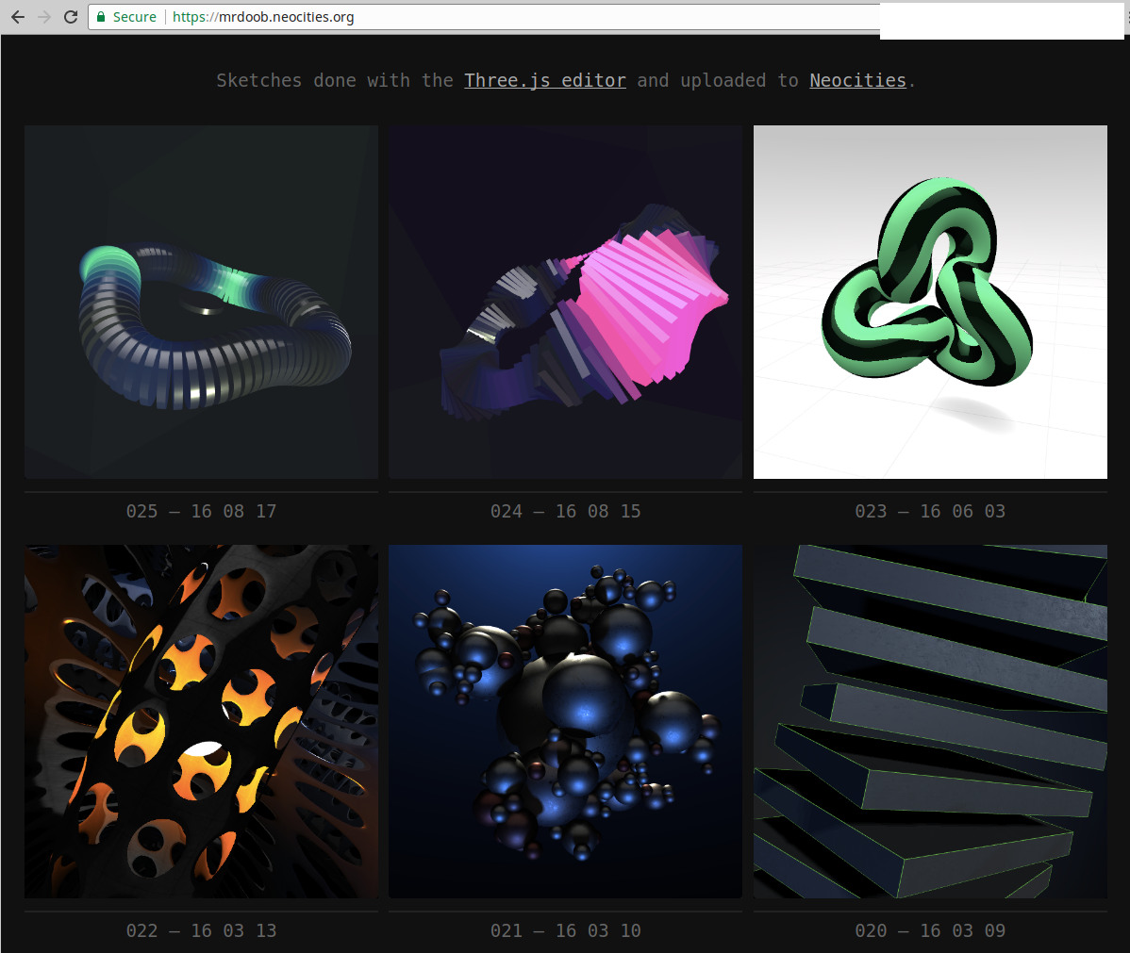Open the Neocities link
1130x953 pixels.
(x=857, y=81)
